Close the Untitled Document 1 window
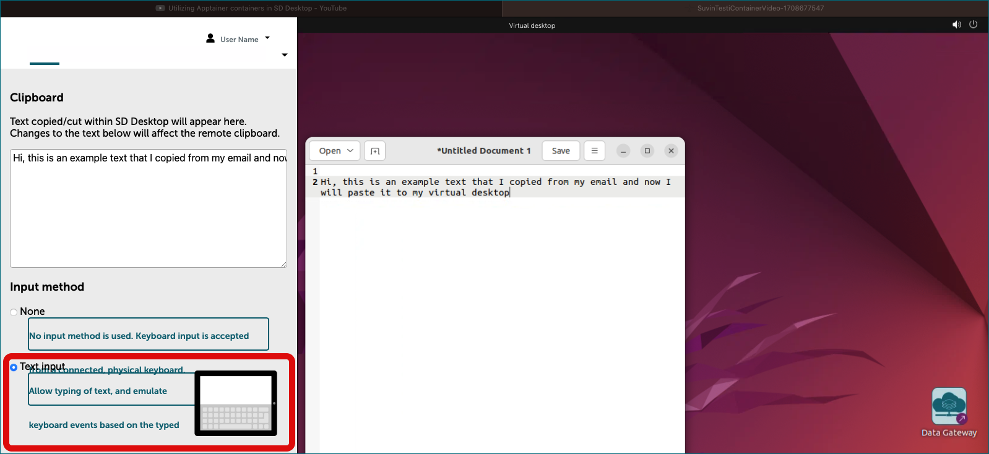The image size is (989, 454). (671, 151)
